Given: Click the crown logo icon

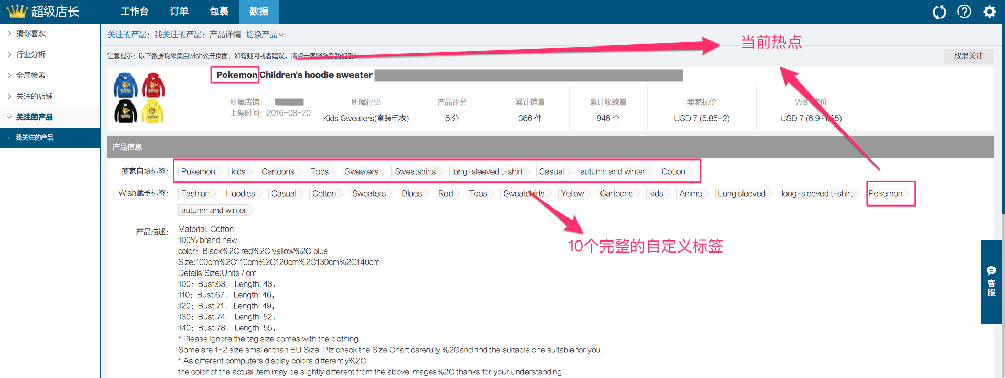Looking at the screenshot, I should click(x=17, y=11).
